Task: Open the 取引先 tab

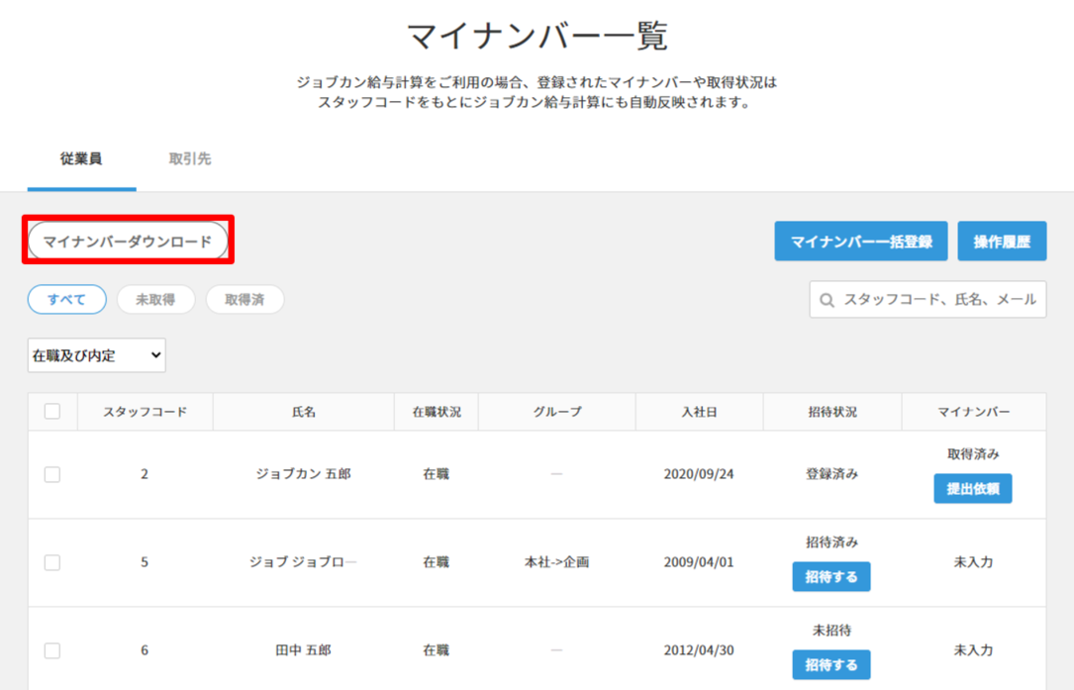Action: [190, 159]
